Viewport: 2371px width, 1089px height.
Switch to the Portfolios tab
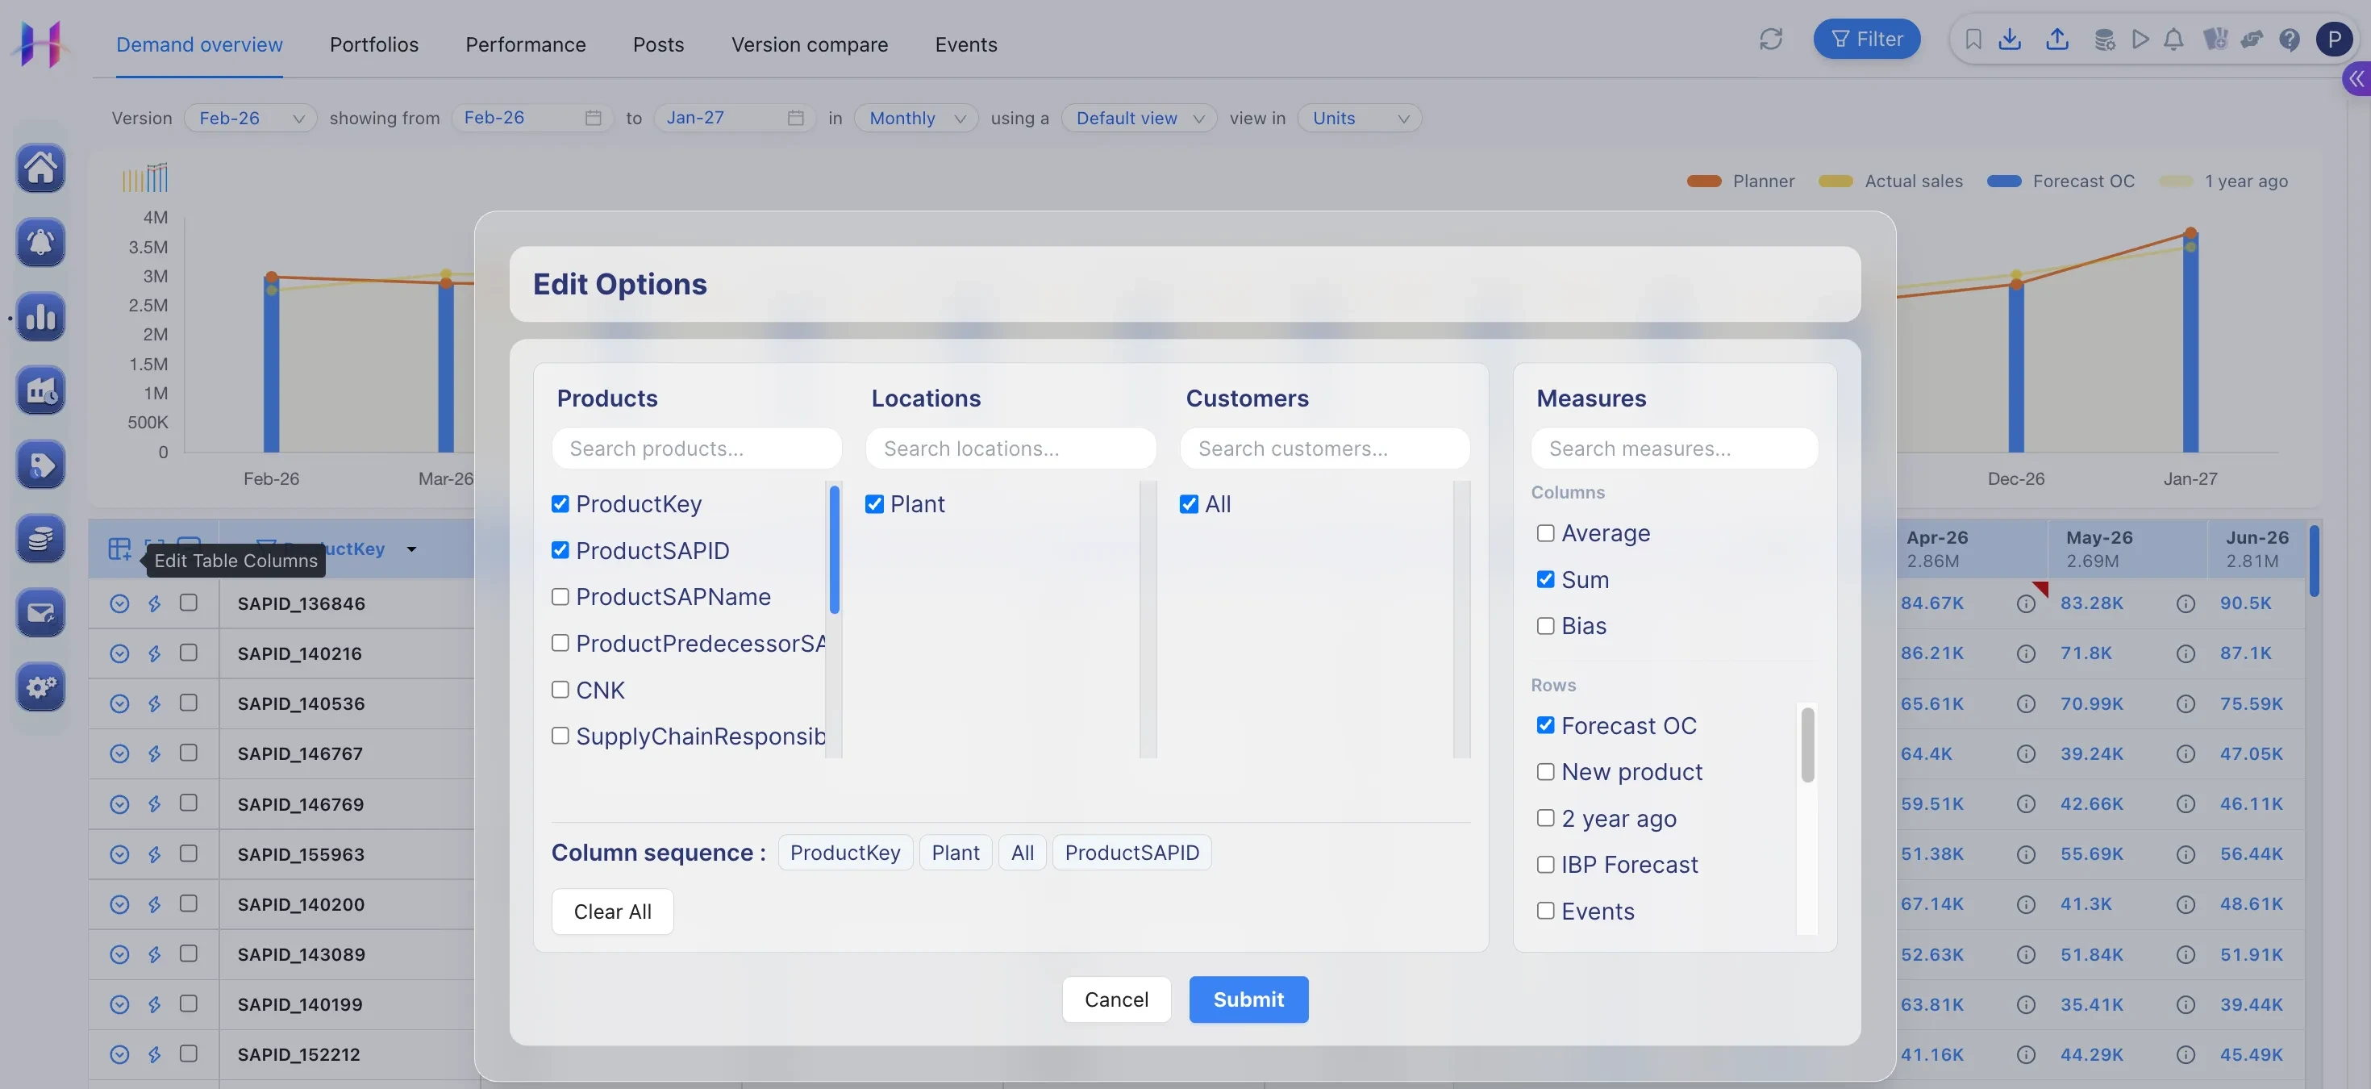point(373,44)
